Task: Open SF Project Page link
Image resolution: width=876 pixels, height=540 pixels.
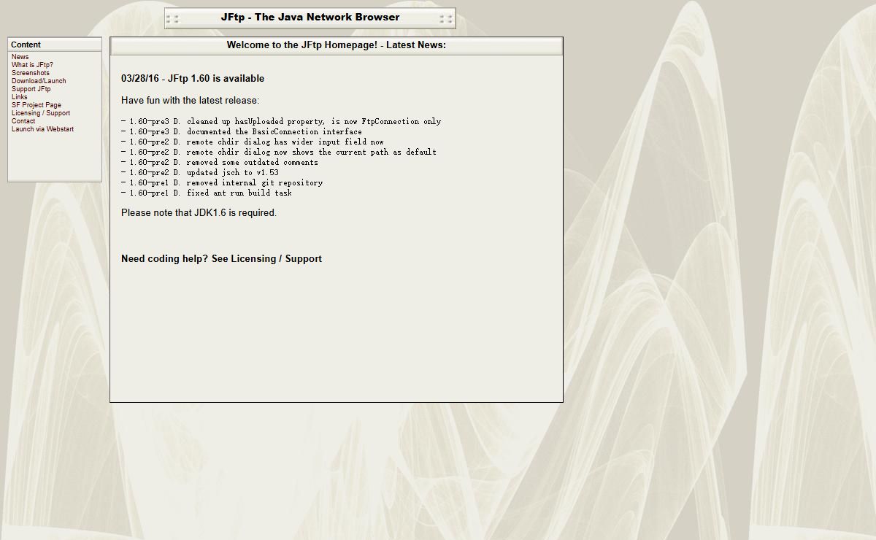Action: click(36, 105)
